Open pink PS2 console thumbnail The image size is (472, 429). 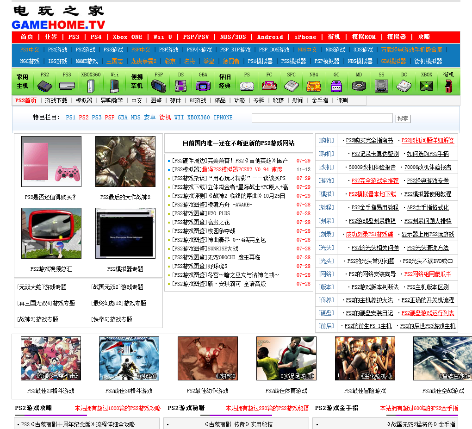pyautogui.click(x=51, y=162)
